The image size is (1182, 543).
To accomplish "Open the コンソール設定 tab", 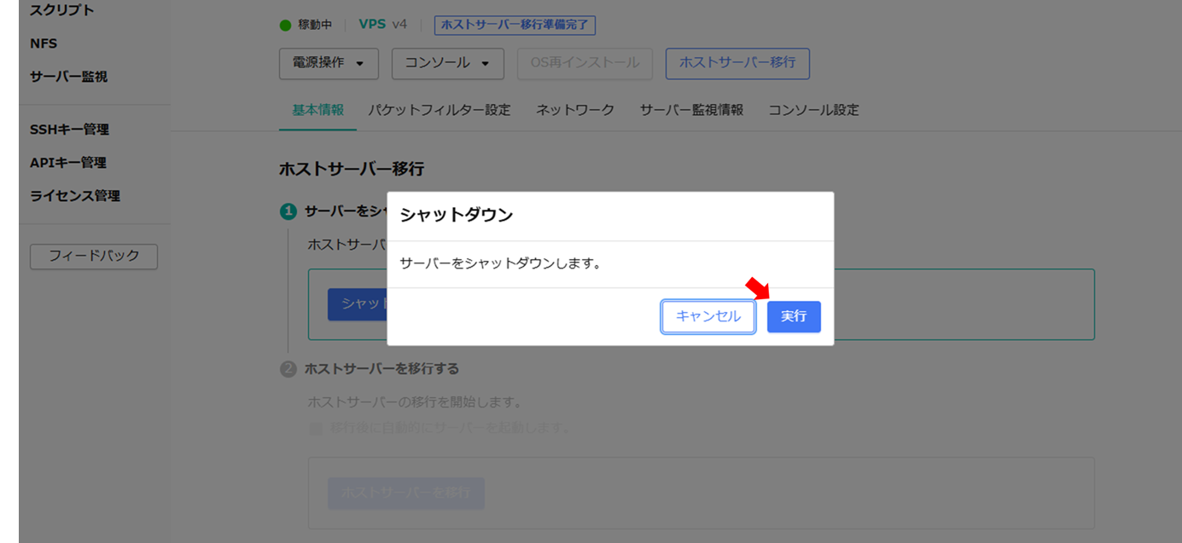I will (x=813, y=110).
